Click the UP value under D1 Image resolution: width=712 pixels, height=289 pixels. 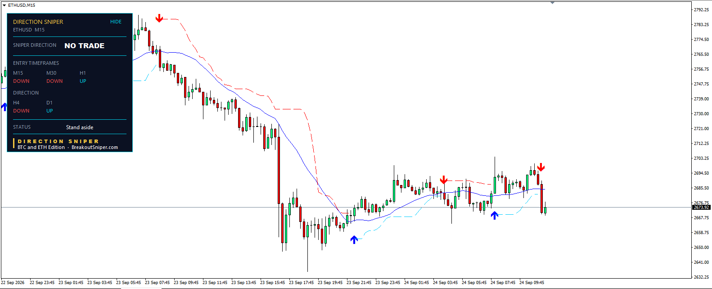point(50,111)
